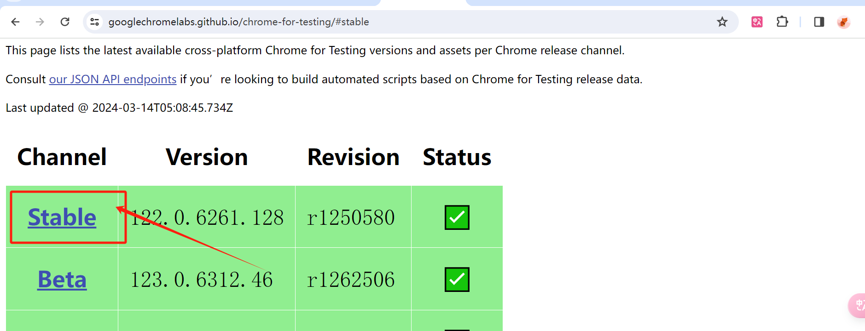
Task: Open the Beta channel link
Action: (x=62, y=279)
